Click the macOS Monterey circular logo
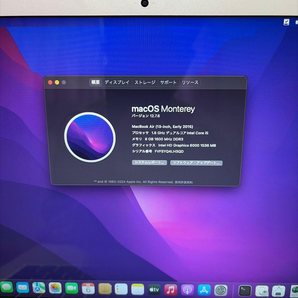The image size is (298, 298). pos(90,137)
